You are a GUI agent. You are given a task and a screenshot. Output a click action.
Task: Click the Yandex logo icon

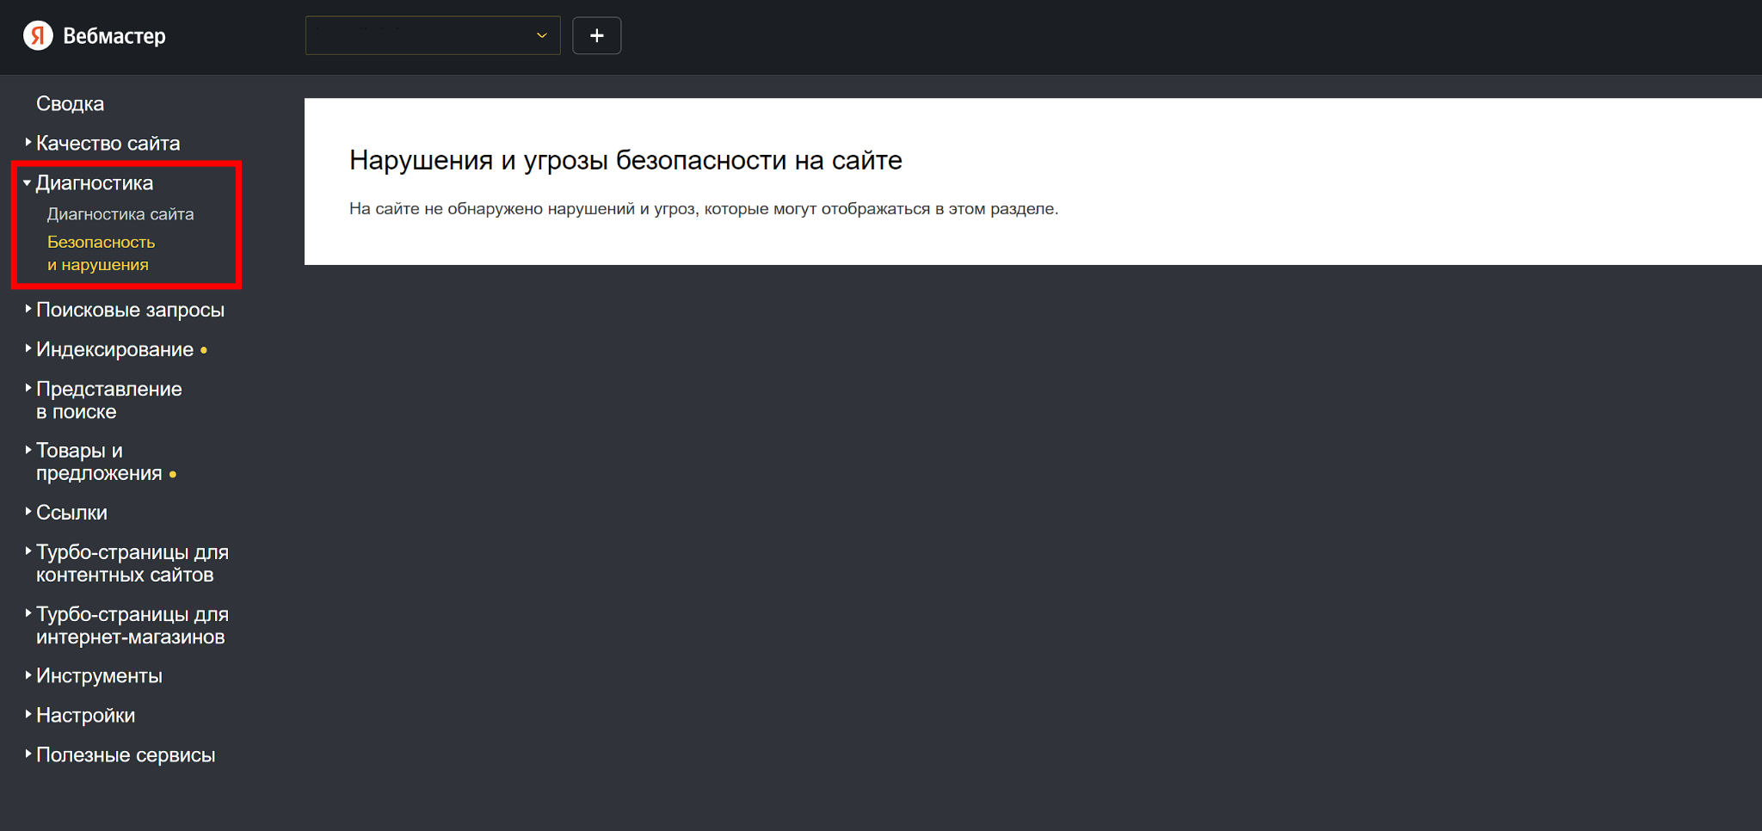[x=38, y=35]
